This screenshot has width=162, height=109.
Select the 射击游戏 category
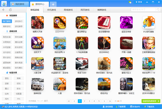19,47
